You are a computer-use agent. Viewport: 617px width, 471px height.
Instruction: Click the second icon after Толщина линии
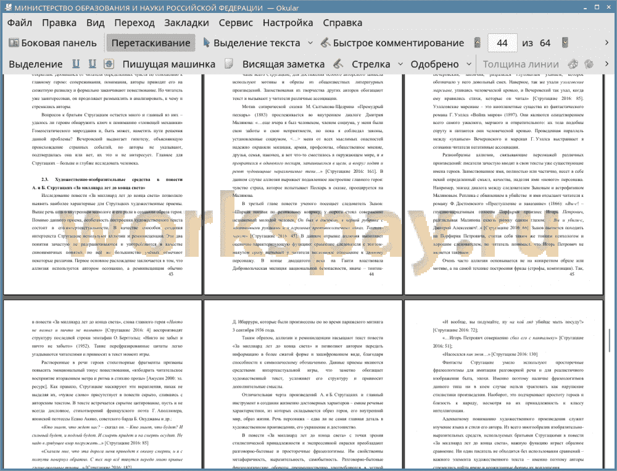[589, 64]
